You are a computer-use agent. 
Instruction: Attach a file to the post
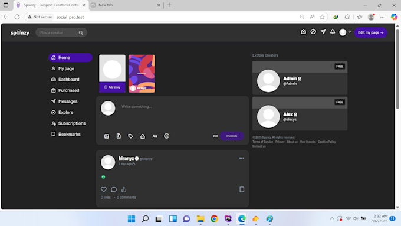pyautogui.click(x=119, y=136)
